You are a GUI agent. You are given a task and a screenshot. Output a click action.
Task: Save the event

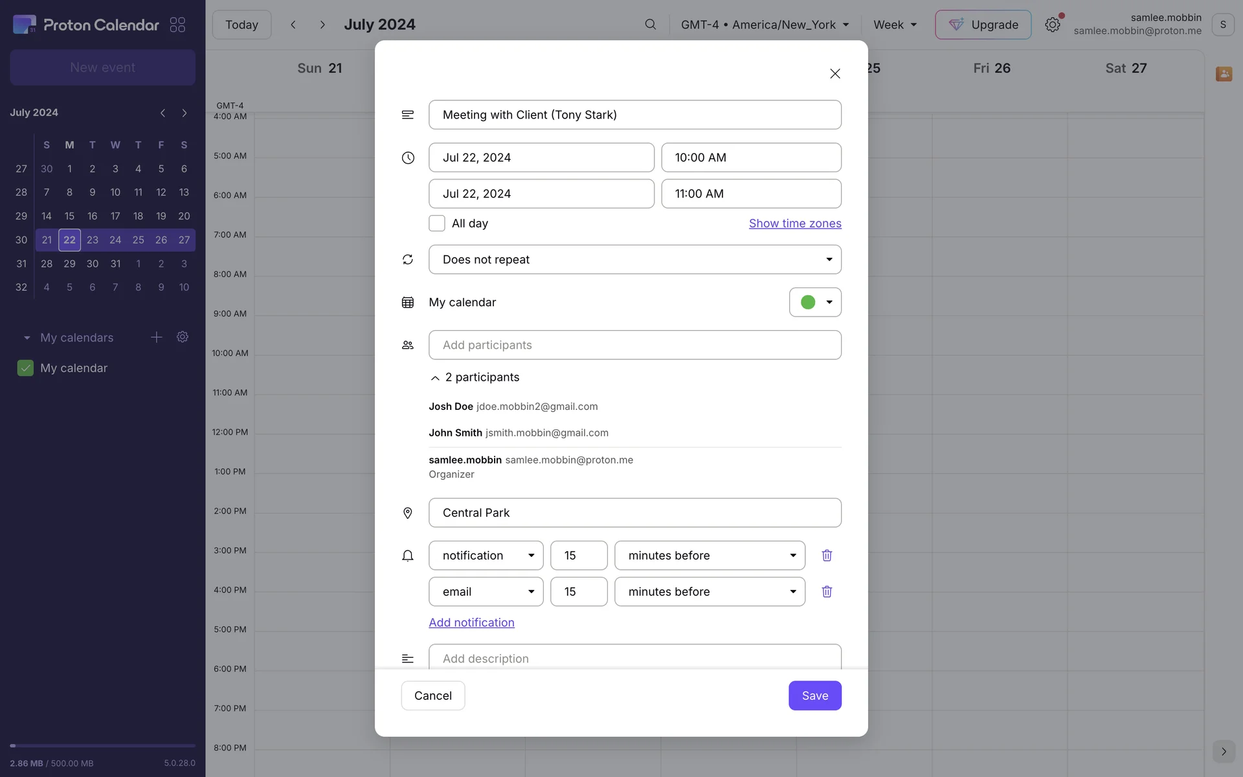[x=814, y=695]
